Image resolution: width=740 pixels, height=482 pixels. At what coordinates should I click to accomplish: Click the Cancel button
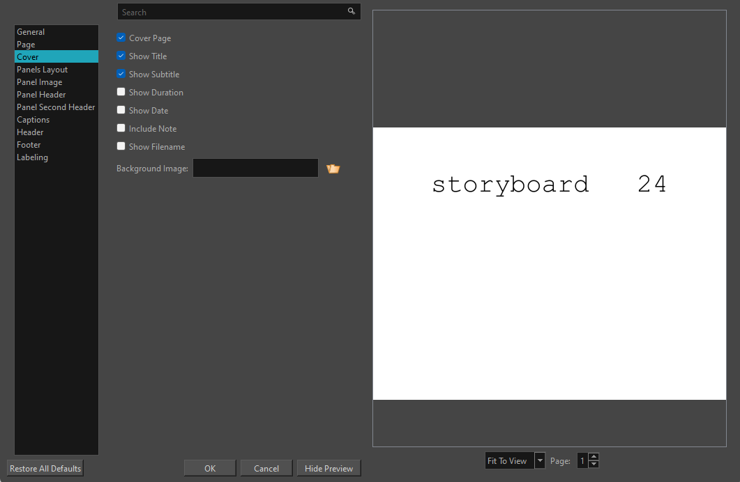coord(266,468)
